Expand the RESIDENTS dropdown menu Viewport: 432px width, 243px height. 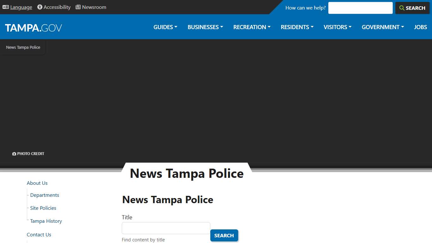tap(297, 27)
